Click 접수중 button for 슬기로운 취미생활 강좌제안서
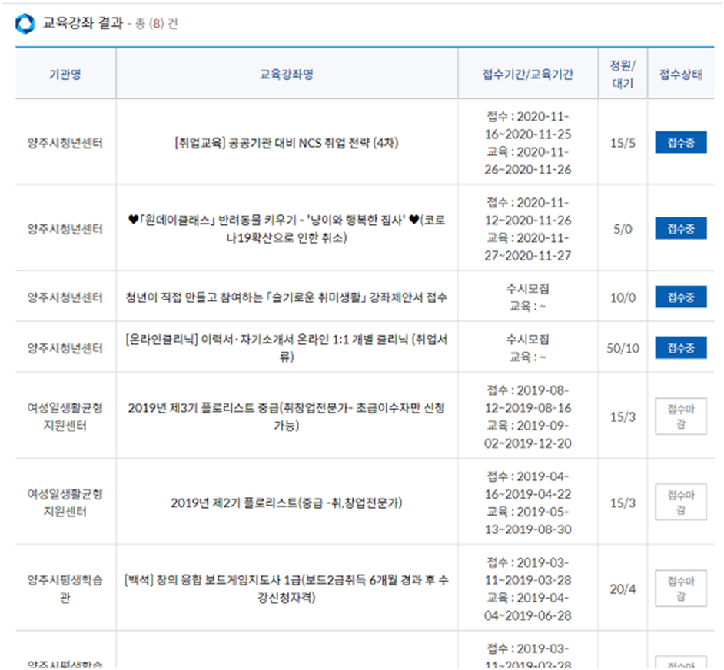This screenshot has width=724, height=670. pyautogui.click(x=681, y=297)
